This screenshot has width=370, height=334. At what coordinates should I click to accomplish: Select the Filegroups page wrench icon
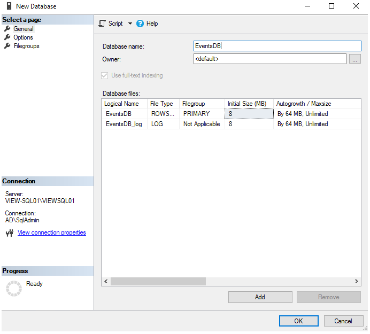(x=7, y=46)
